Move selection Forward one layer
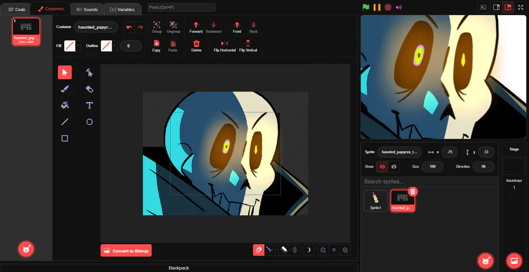This screenshot has width=529, height=272. click(196, 27)
